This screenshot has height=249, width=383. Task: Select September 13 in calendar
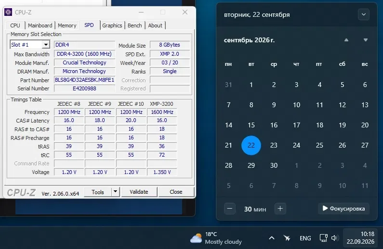365,105
